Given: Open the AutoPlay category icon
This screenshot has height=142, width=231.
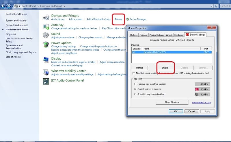Looking at the screenshot, I should tap(46, 27).
